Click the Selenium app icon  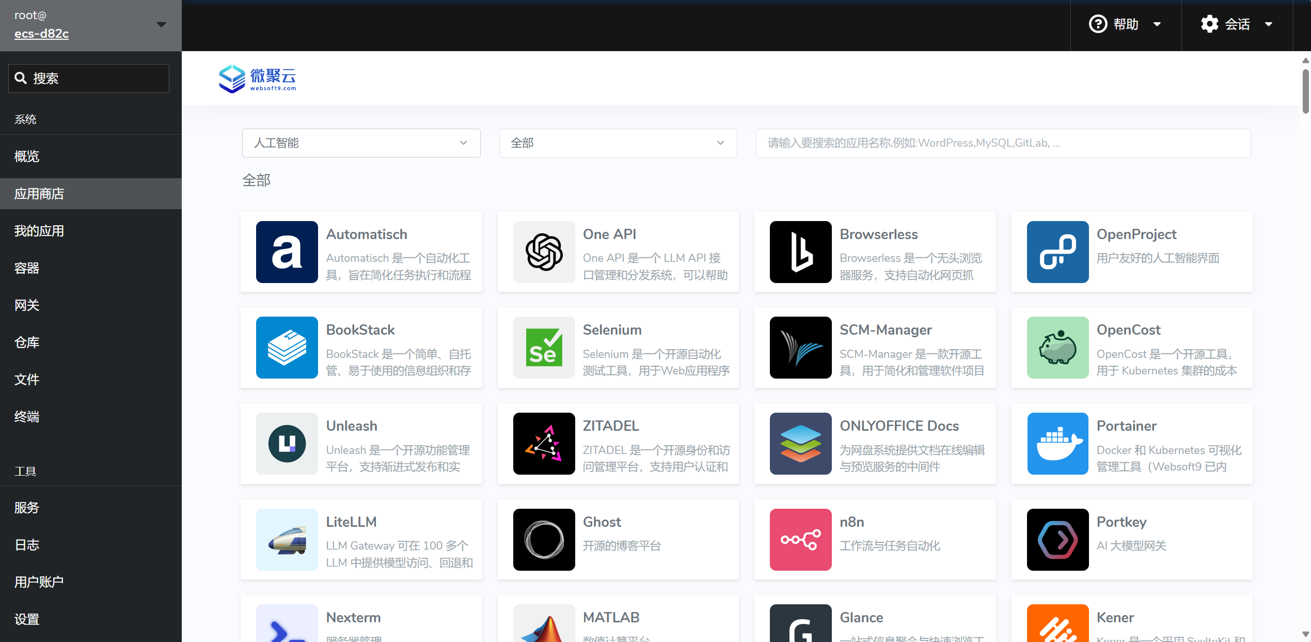tap(543, 348)
